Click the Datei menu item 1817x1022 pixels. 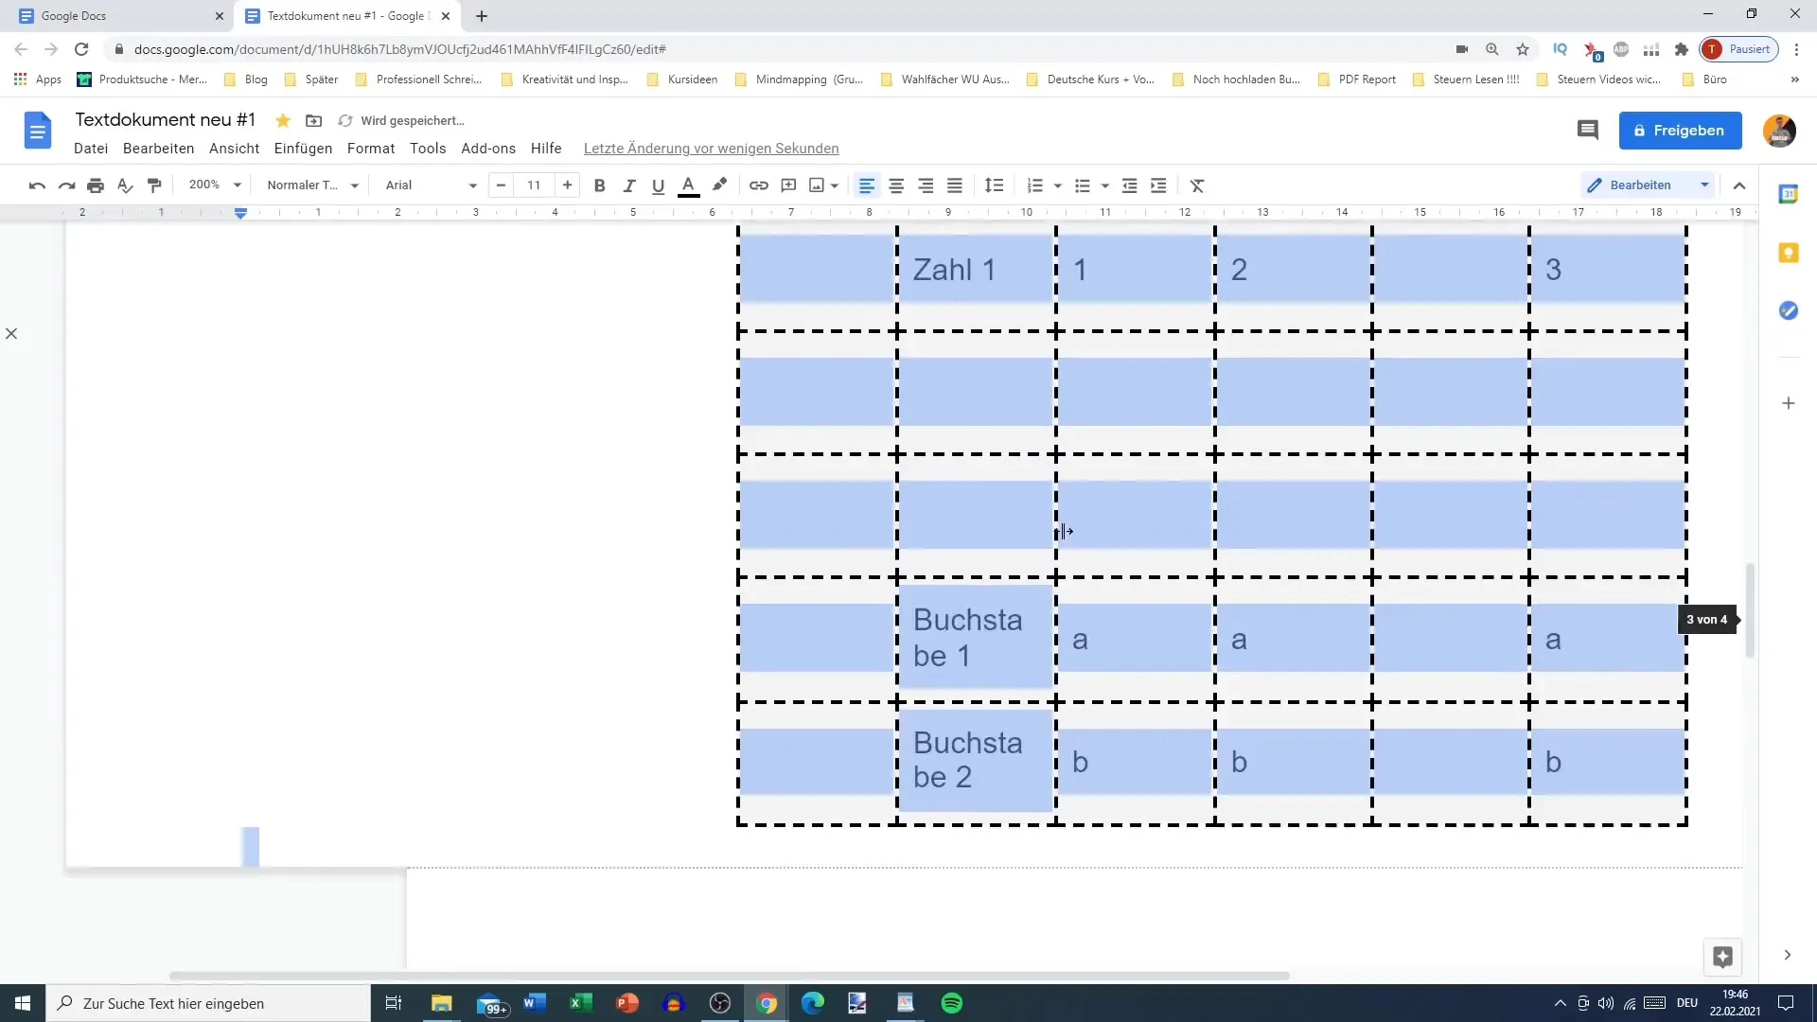pos(91,148)
